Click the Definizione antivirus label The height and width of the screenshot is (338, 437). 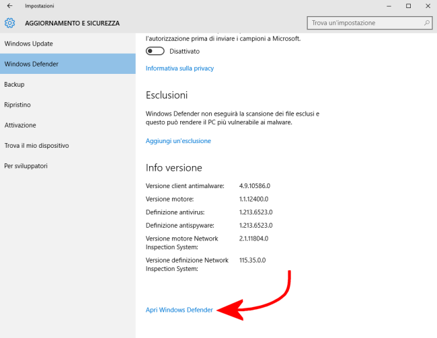175,212
